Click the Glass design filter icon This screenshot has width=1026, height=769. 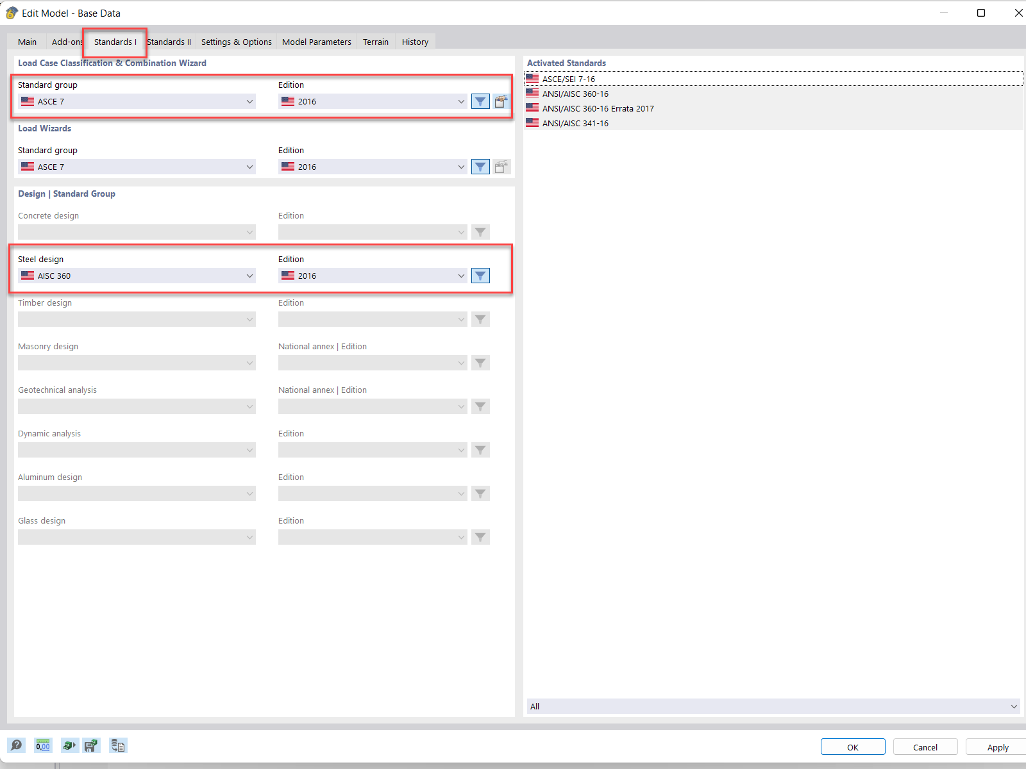click(x=480, y=537)
